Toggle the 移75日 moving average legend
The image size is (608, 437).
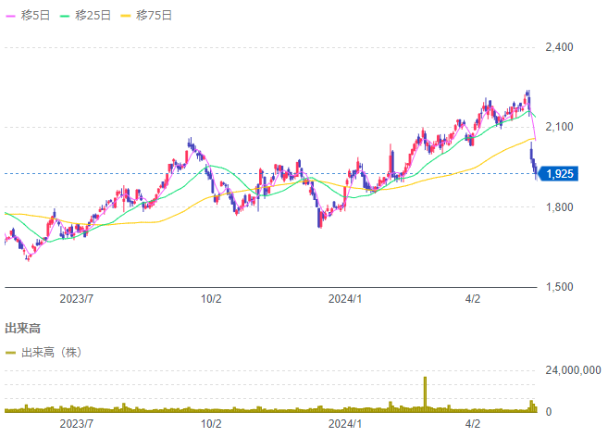click(154, 15)
